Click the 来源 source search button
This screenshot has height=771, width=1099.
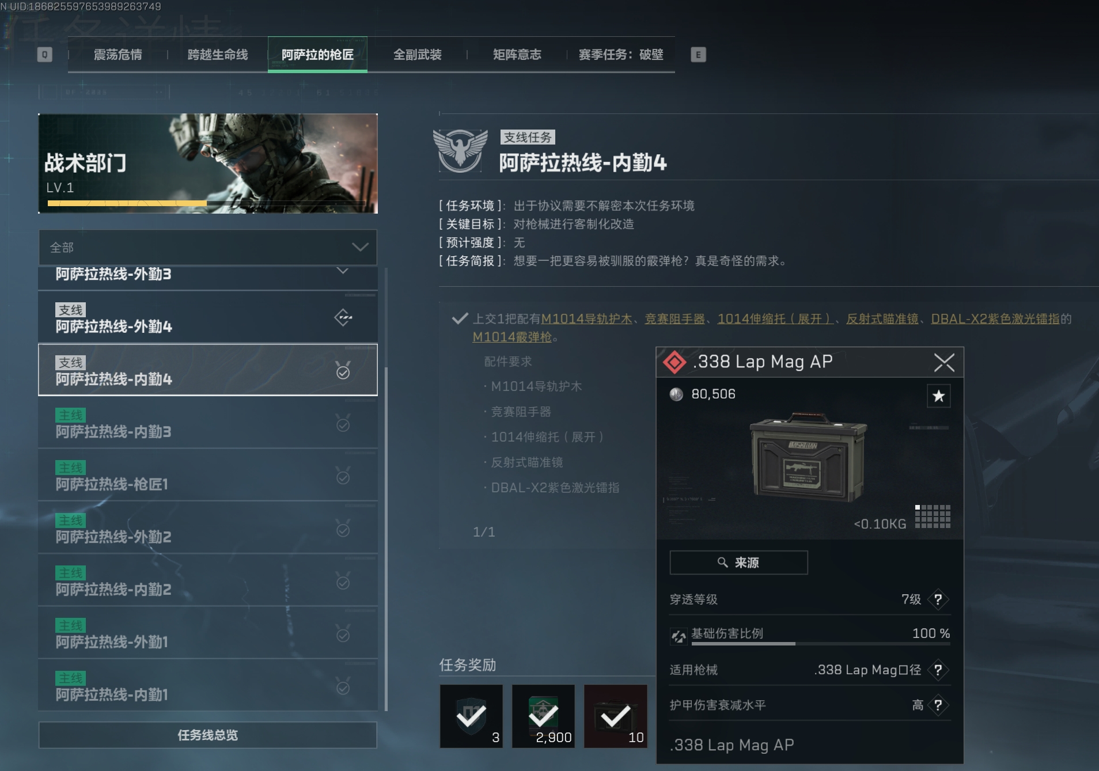click(738, 563)
